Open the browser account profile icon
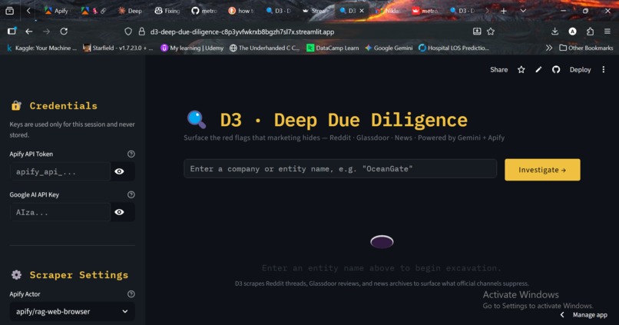 pos(572,32)
